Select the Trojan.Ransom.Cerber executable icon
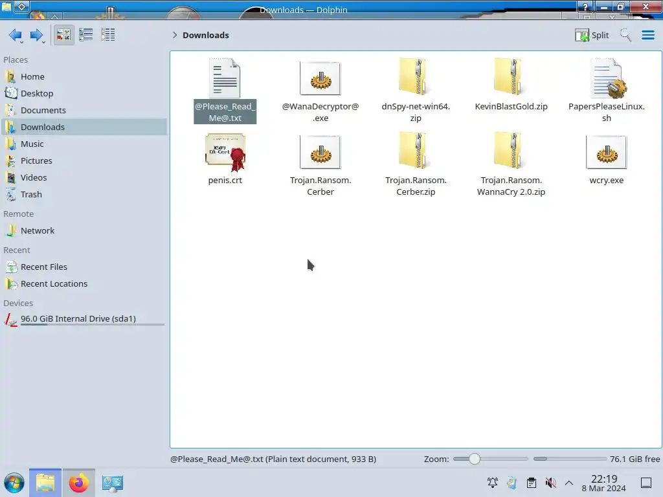The width and height of the screenshot is (663, 497). coord(320,152)
